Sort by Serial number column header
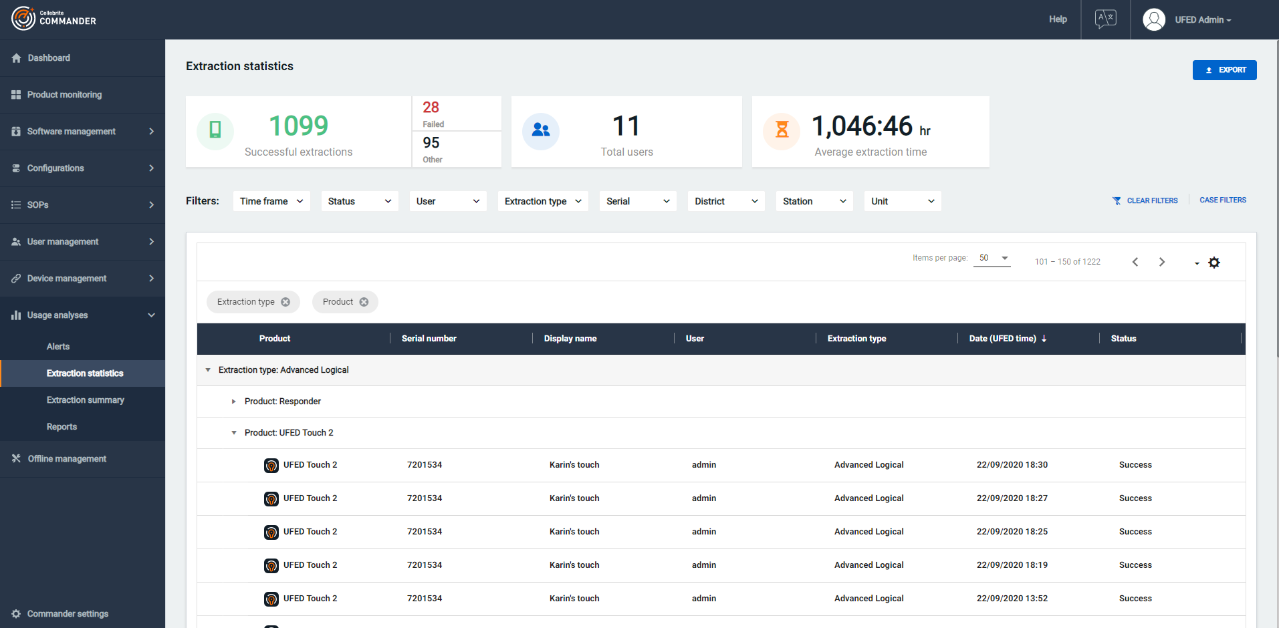 pyautogui.click(x=429, y=339)
